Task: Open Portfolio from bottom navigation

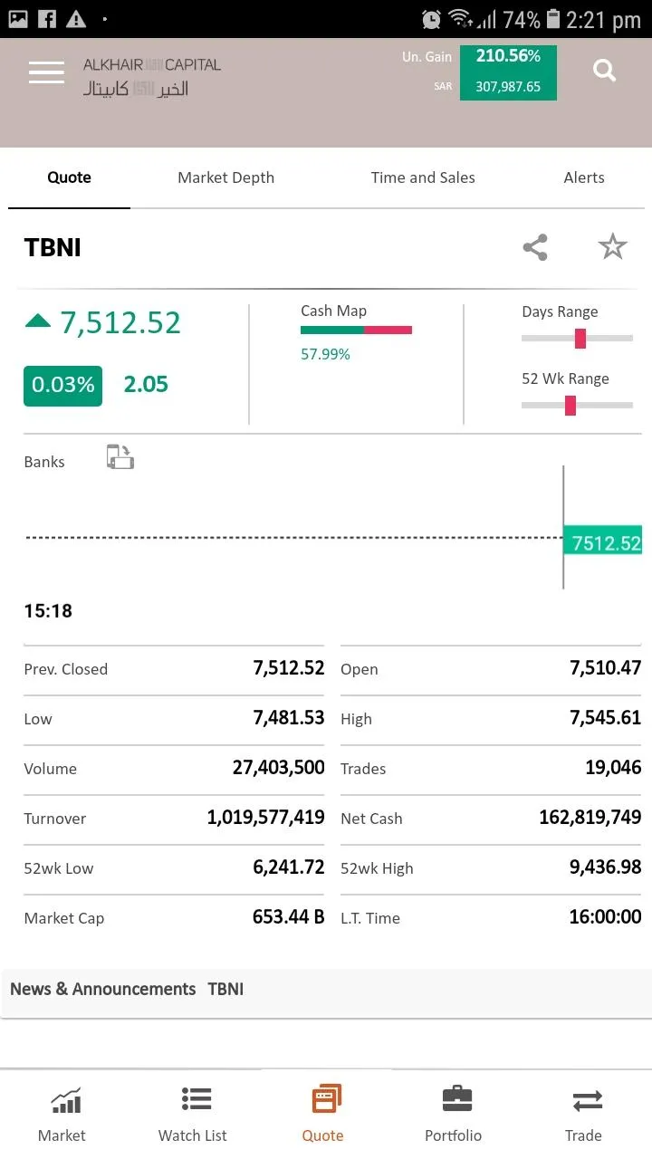Action: pos(454,1116)
